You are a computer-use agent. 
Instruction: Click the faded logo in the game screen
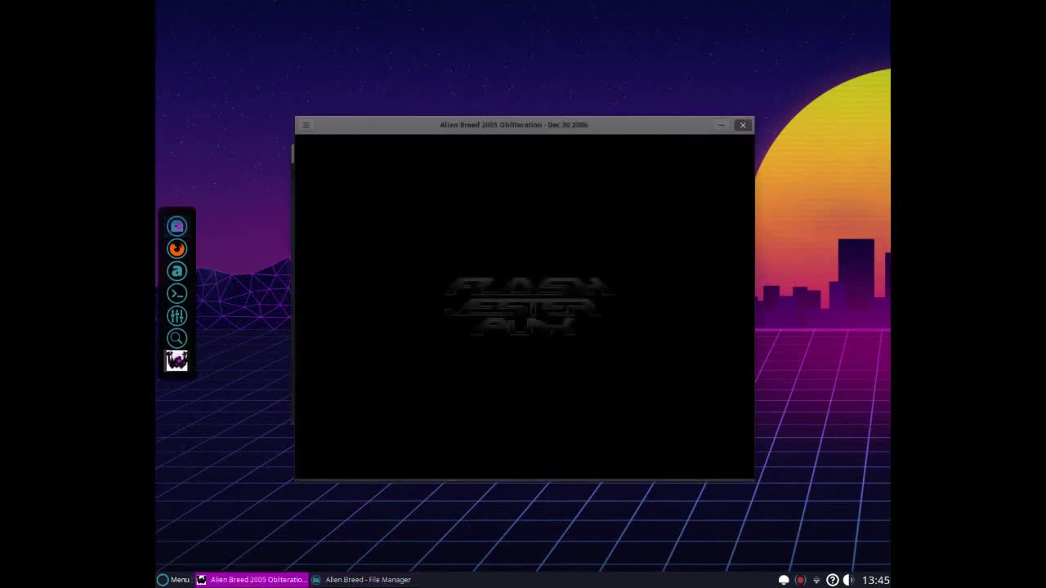[527, 306]
